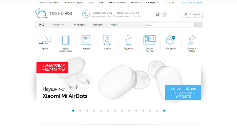Click the 0 товаров cart label
Screen dimensions: 237x130
[x=195, y=14]
